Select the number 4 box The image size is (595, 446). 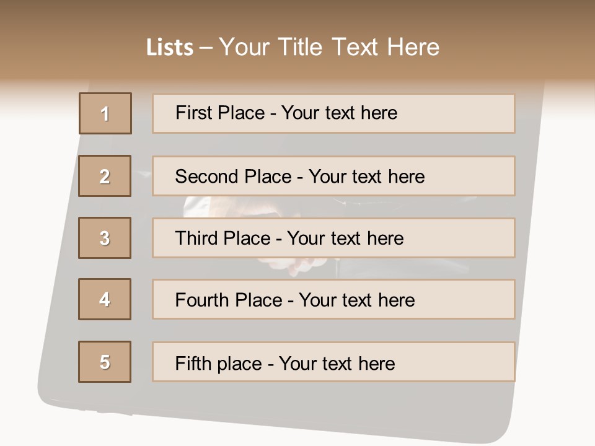[x=105, y=299]
